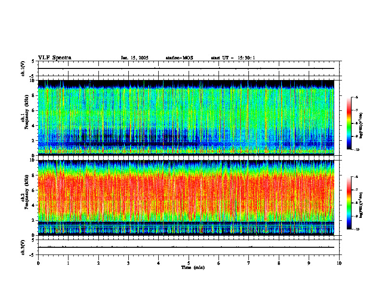Click the ch.1 colorbar "-10" tick label

[x=356, y=150]
